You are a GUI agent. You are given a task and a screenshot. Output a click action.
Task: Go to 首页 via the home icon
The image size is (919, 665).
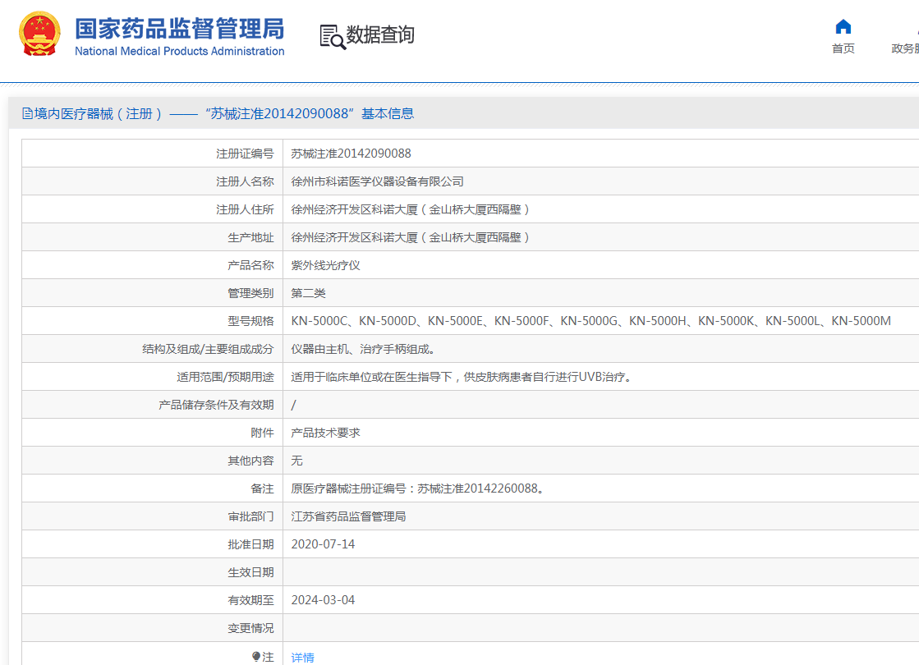click(843, 27)
